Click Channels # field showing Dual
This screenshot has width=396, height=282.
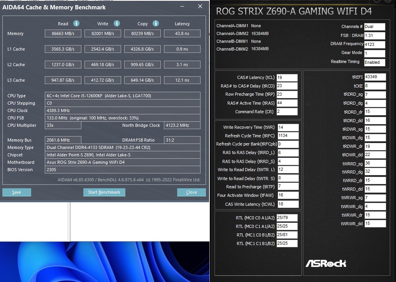(x=375, y=27)
